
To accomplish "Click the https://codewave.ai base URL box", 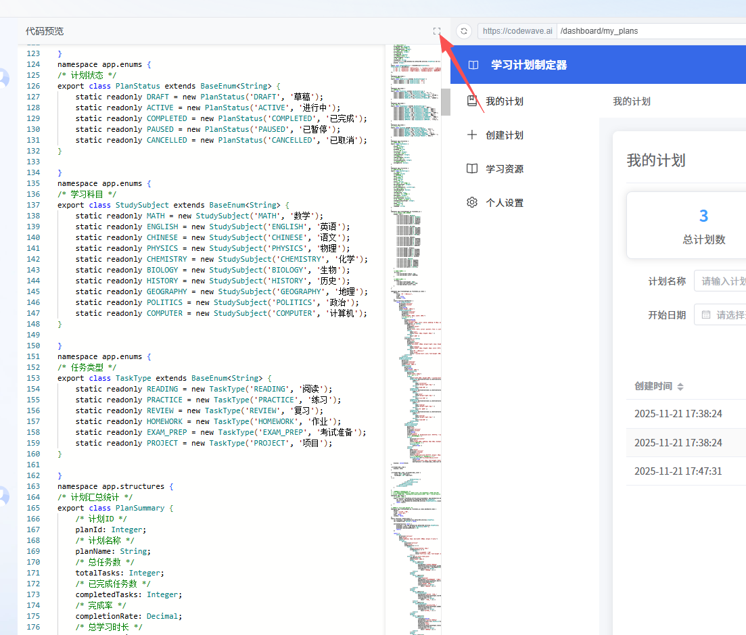I will pyautogui.click(x=517, y=31).
